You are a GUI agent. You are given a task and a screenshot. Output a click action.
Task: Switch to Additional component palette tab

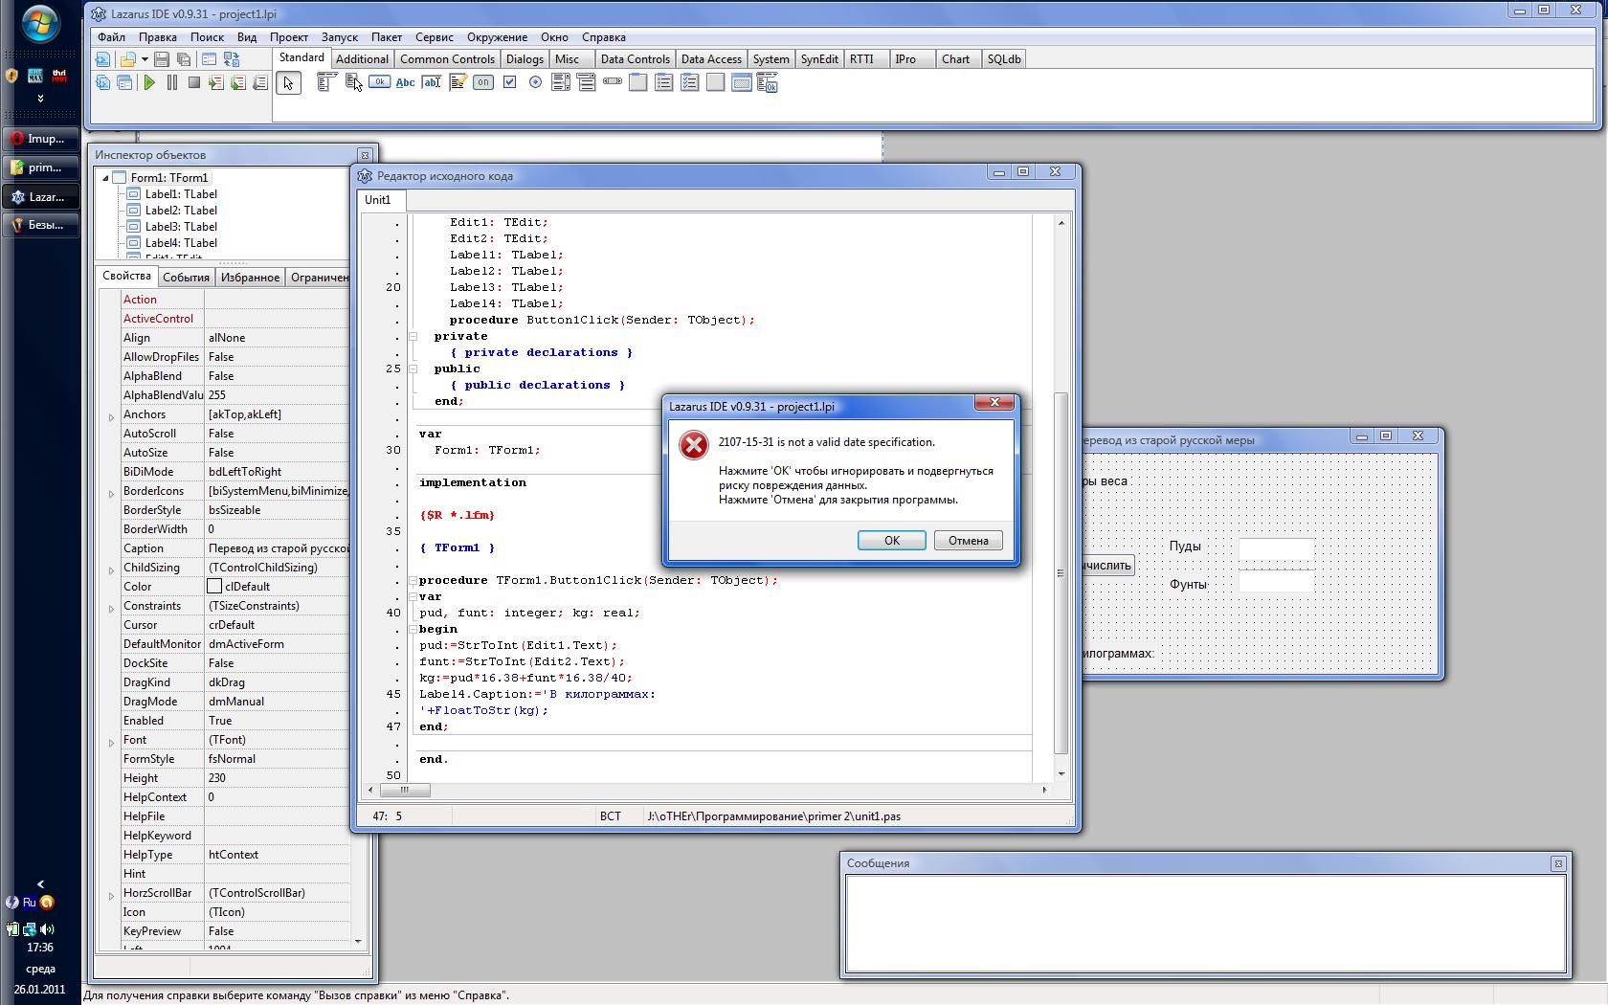click(362, 58)
